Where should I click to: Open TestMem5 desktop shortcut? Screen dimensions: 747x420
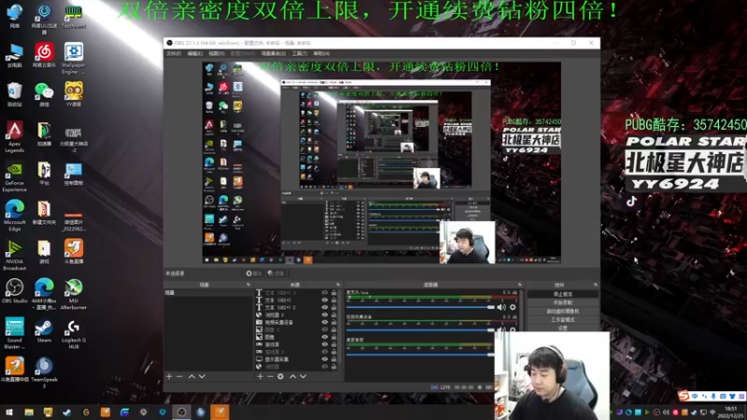click(74, 16)
